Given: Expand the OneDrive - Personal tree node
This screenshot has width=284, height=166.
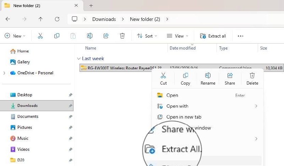Looking at the screenshot, I should click(x=4, y=73).
